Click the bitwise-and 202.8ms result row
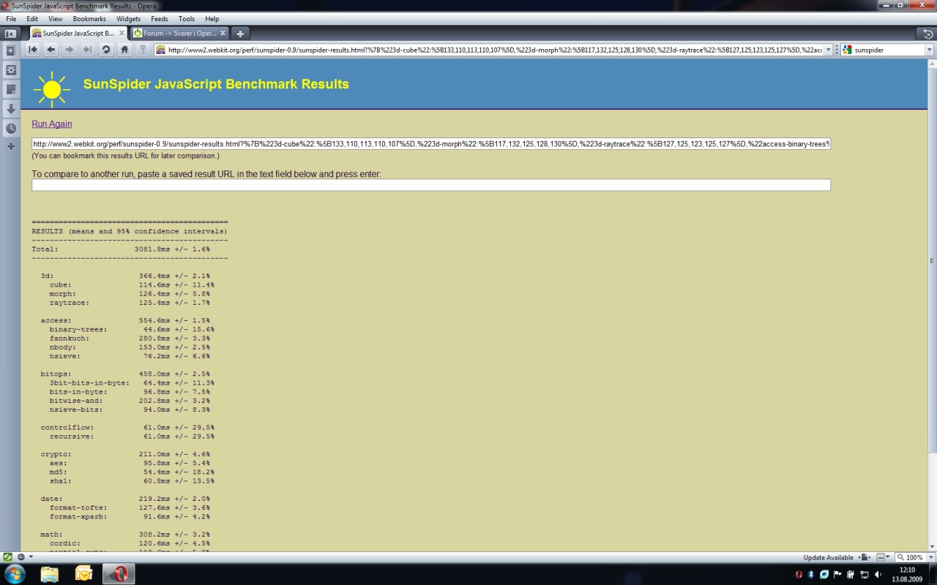This screenshot has width=937, height=585. [x=130, y=401]
